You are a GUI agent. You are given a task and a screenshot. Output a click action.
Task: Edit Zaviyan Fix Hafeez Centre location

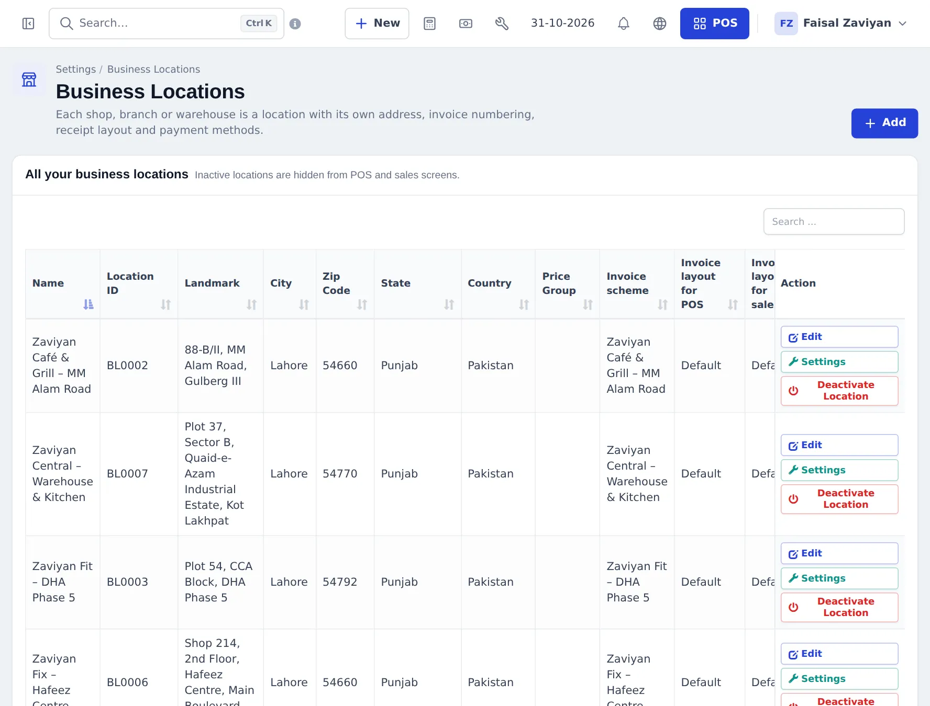[839, 654]
